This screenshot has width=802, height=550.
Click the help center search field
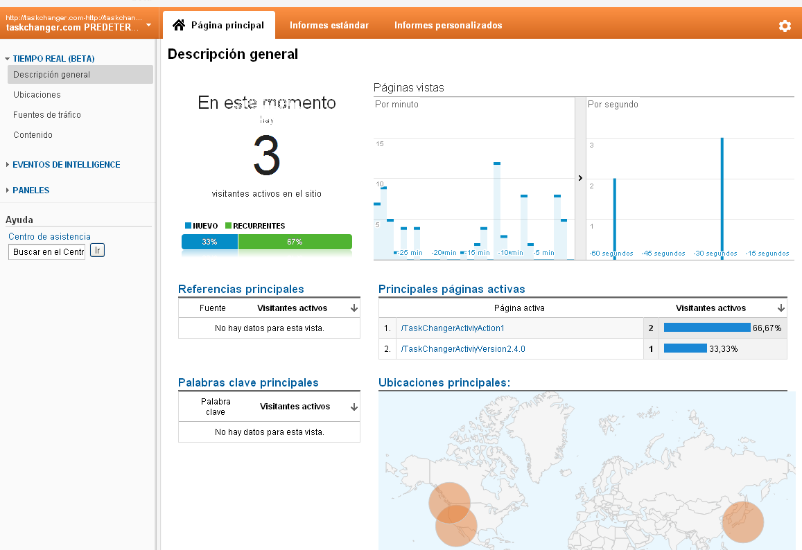pos(46,251)
